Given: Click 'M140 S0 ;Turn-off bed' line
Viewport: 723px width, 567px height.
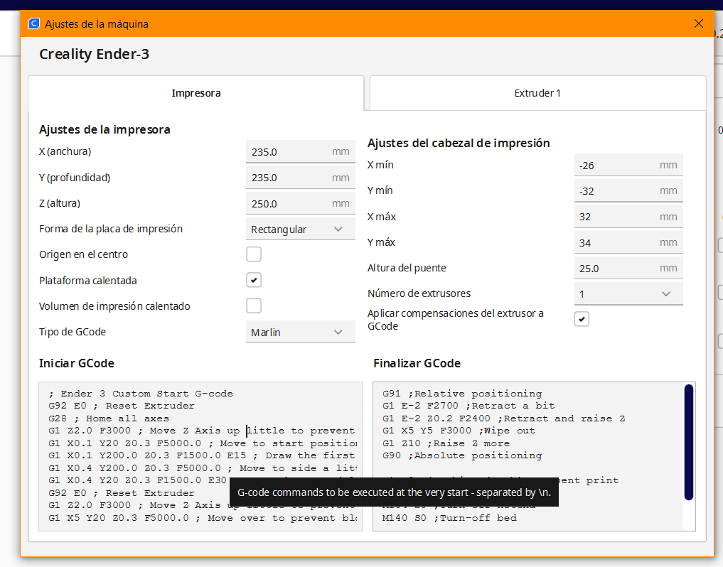Looking at the screenshot, I should pyautogui.click(x=449, y=518).
